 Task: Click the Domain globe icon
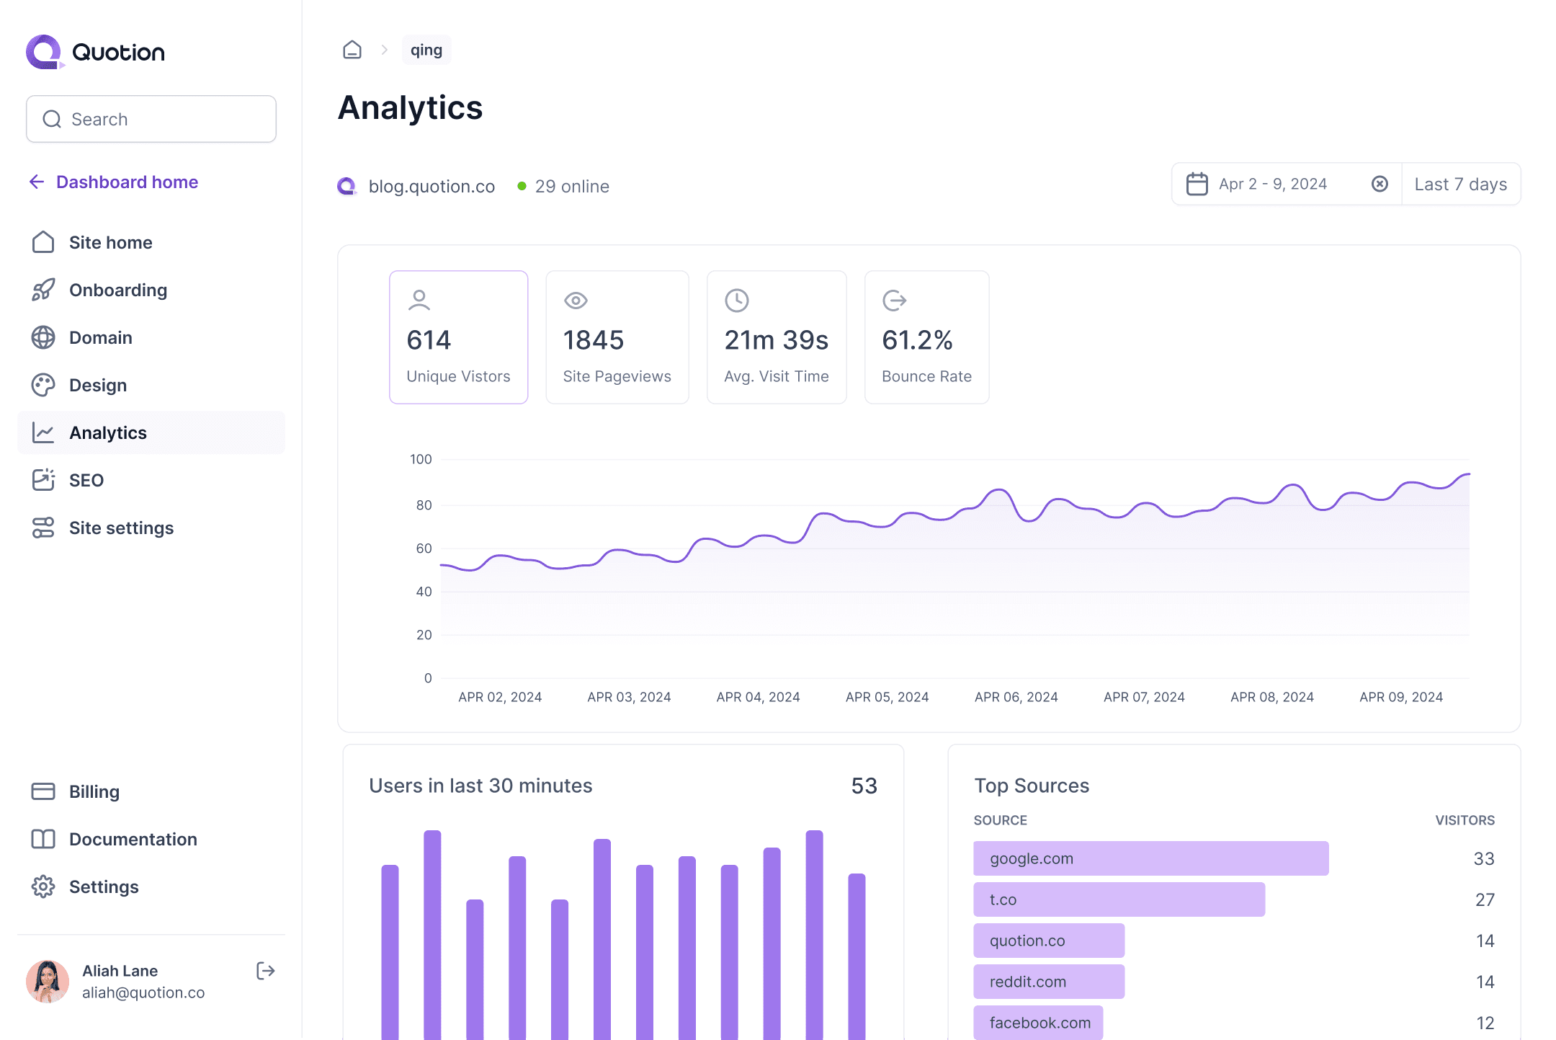(x=43, y=337)
